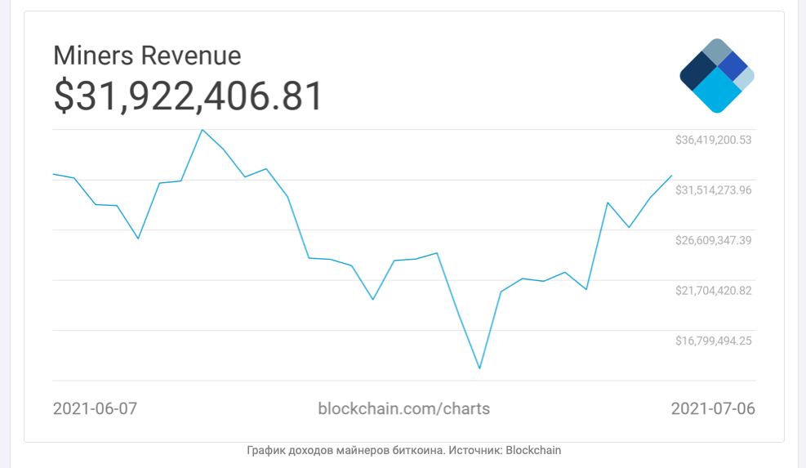Click the lowest dip of the revenue line
This screenshot has width=806, height=468.
pos(479,368)
